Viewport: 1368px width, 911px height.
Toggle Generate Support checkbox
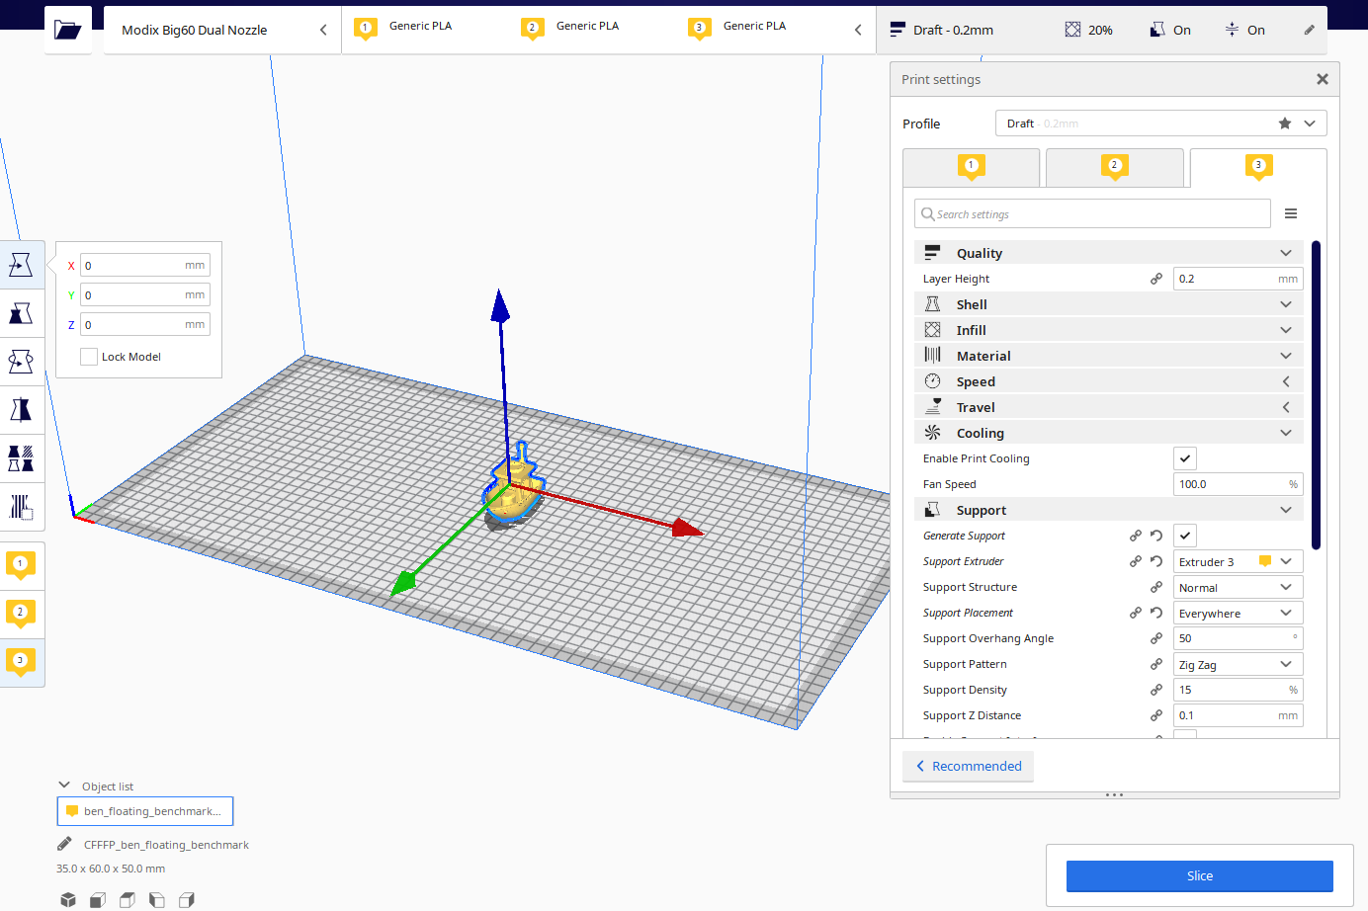tap(1185, 536)
